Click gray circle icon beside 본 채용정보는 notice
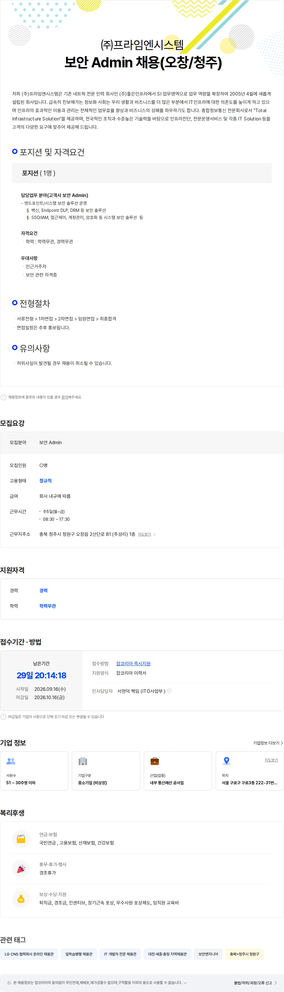Viewport: 284px width, 992px height. [9, 983]
